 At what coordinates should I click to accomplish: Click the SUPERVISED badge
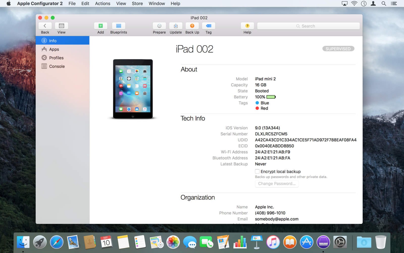point(338,49)
